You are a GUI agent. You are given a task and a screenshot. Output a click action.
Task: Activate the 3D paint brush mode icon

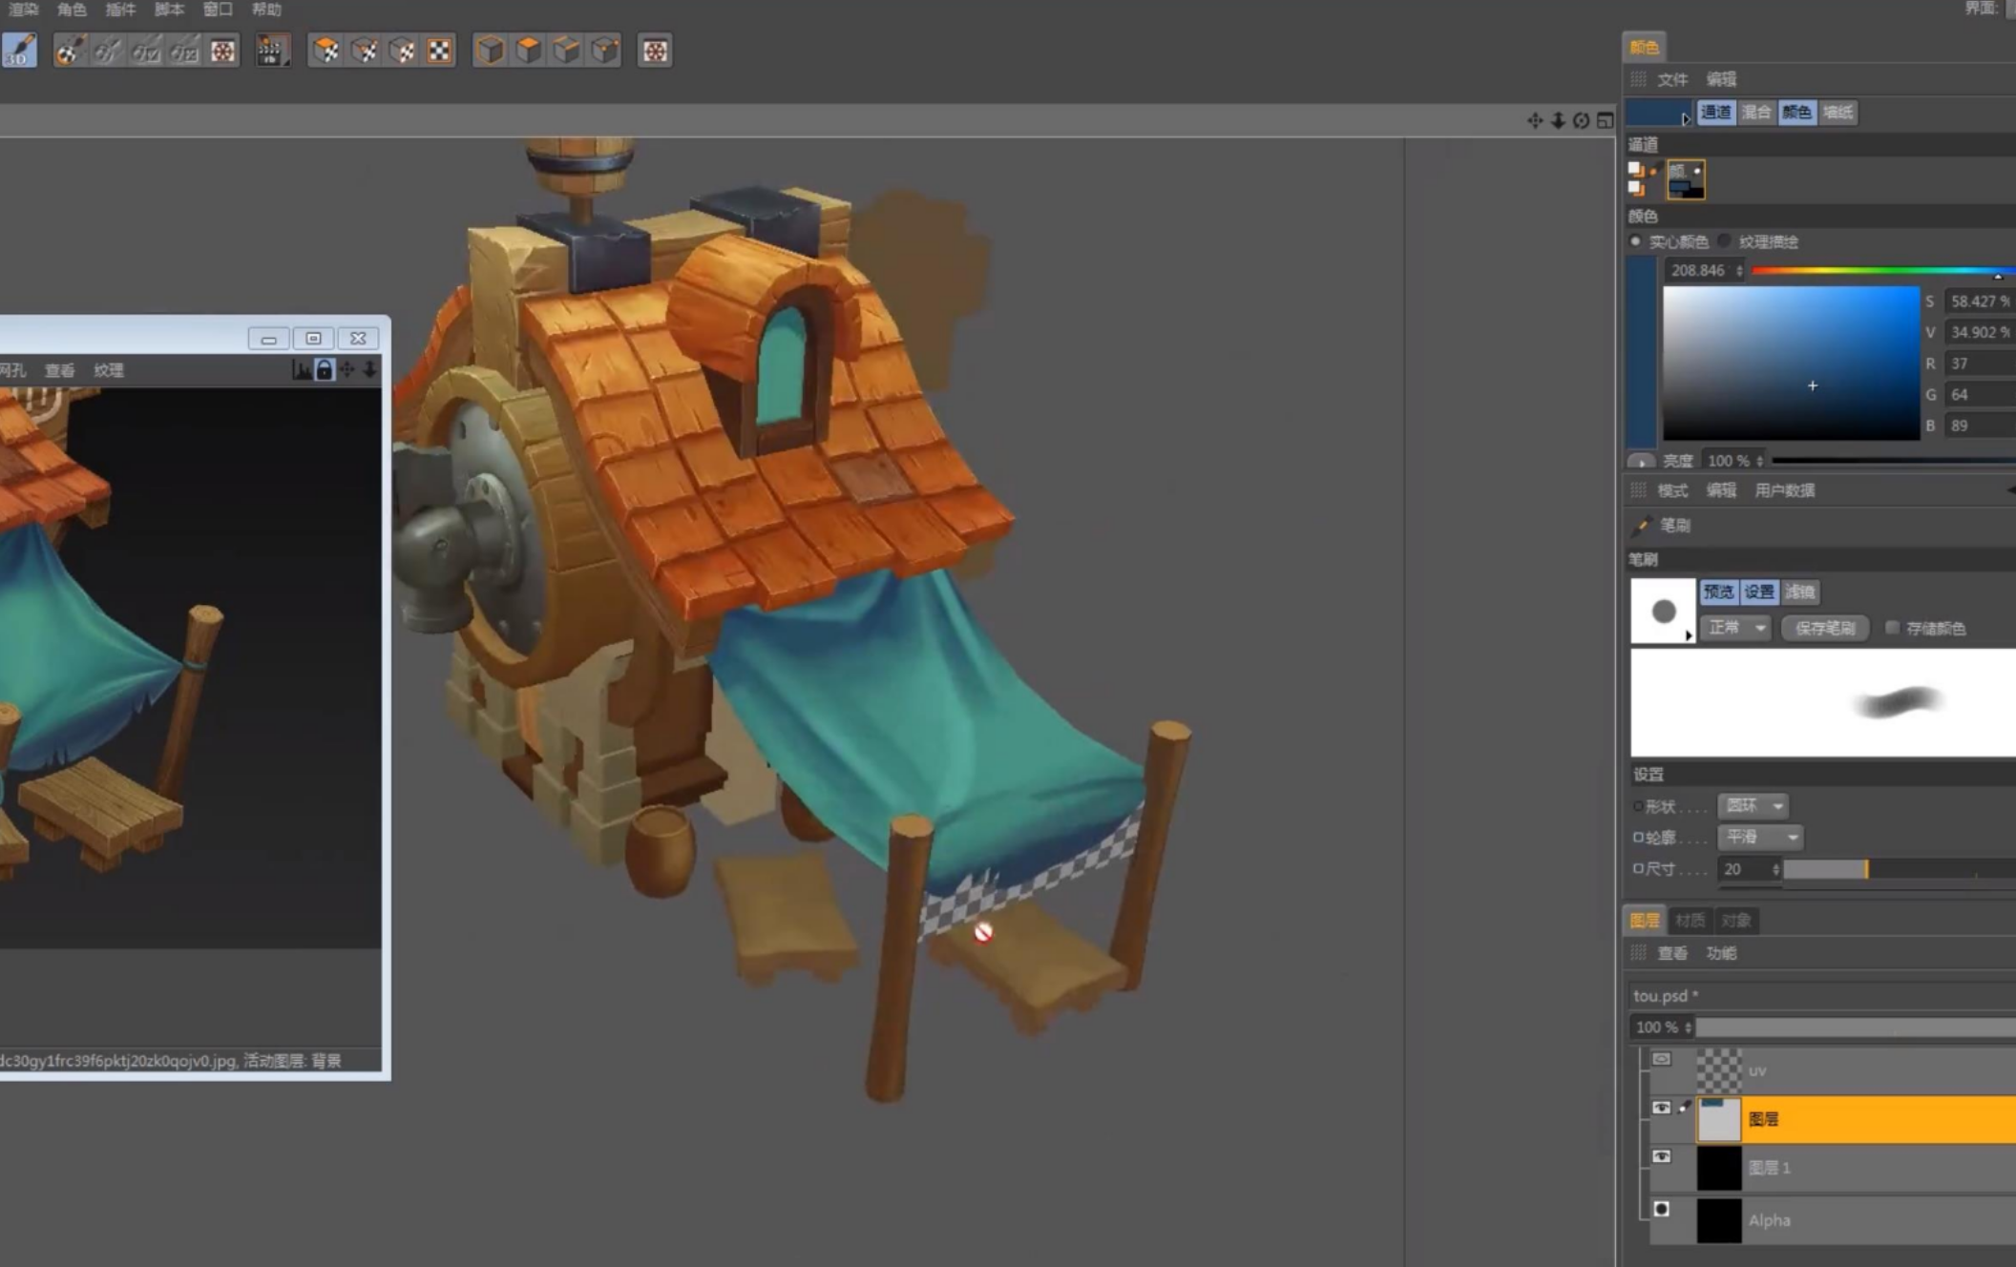coord(19,50)
